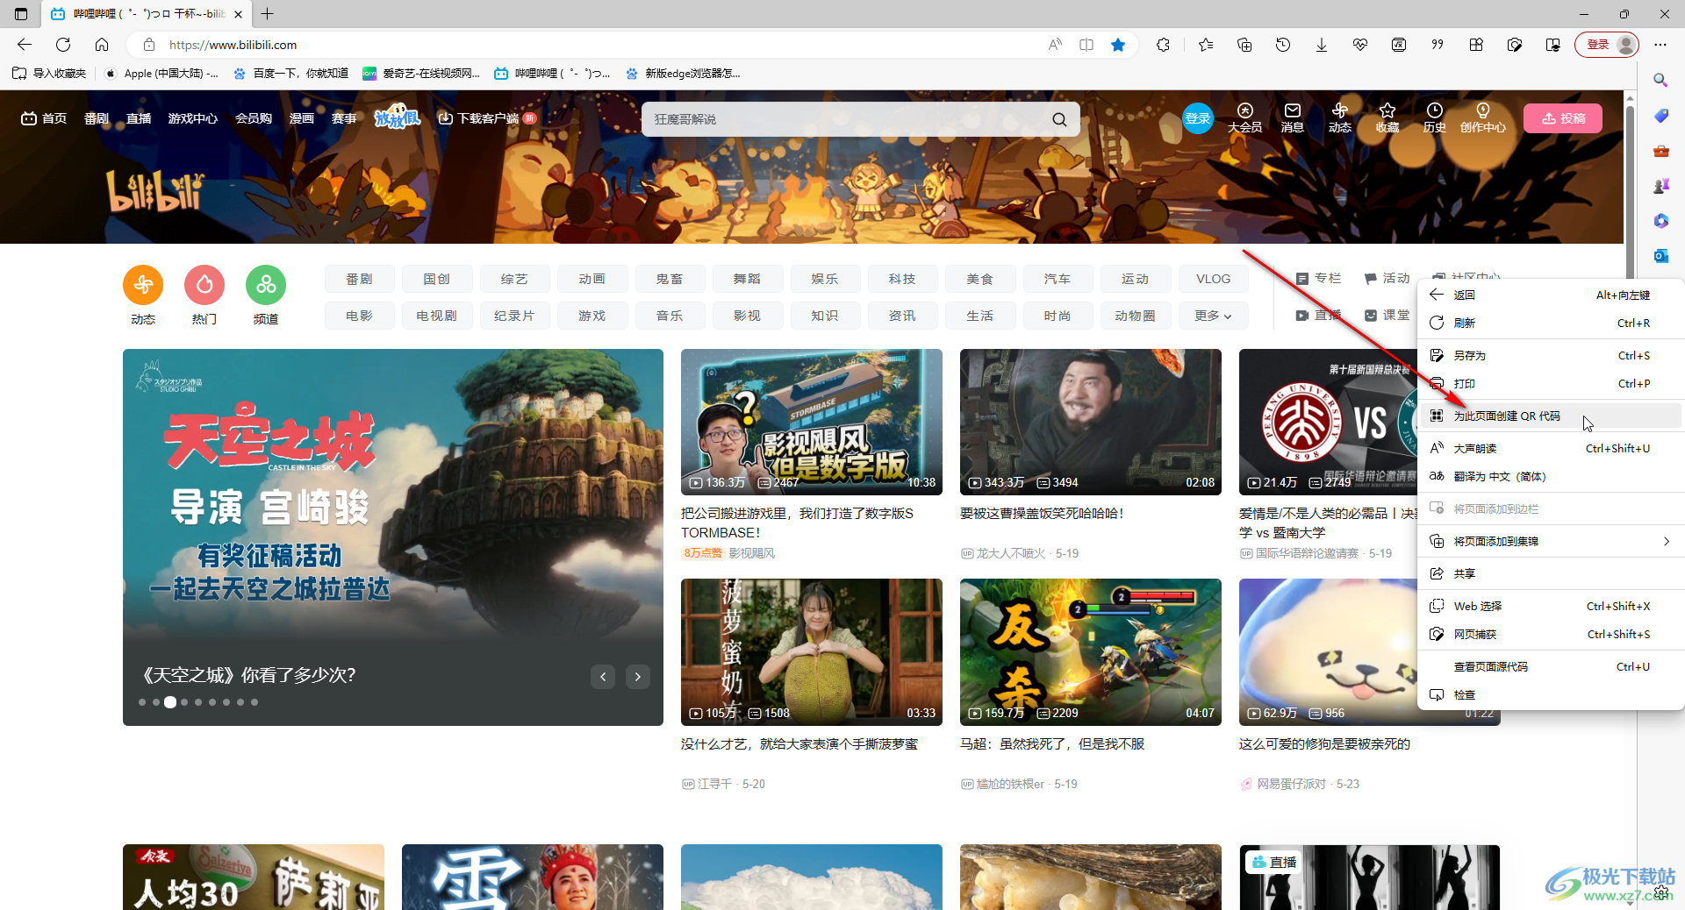Click Edge profile 登录 button
The width and height of the screenshot is (1685, 910).
coord(1608,45)
